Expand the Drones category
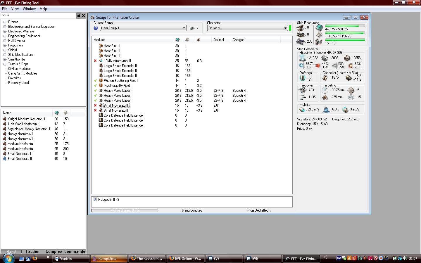Viewport: 421px width, 263px height. [5, 22]
